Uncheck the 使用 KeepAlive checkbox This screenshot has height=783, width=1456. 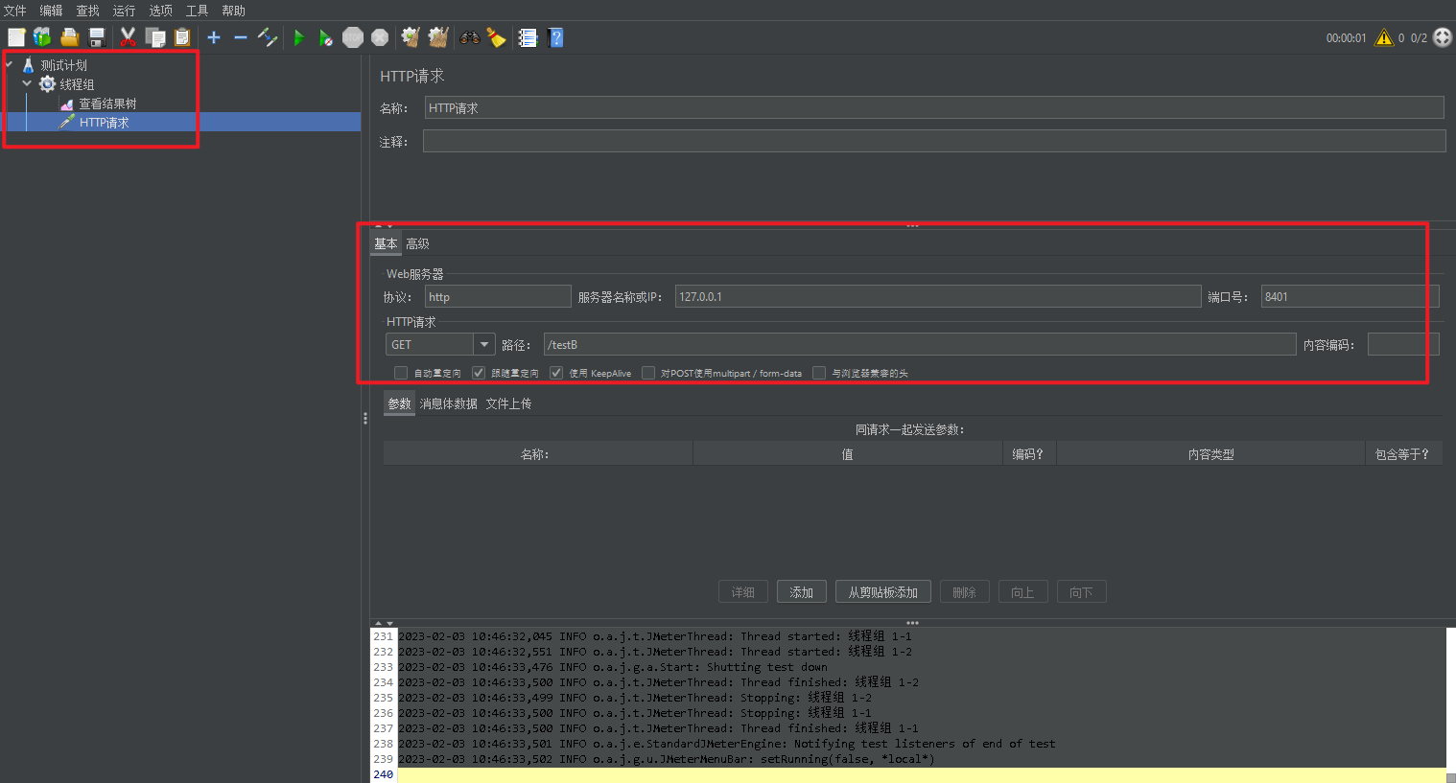[x=556, y=373]
